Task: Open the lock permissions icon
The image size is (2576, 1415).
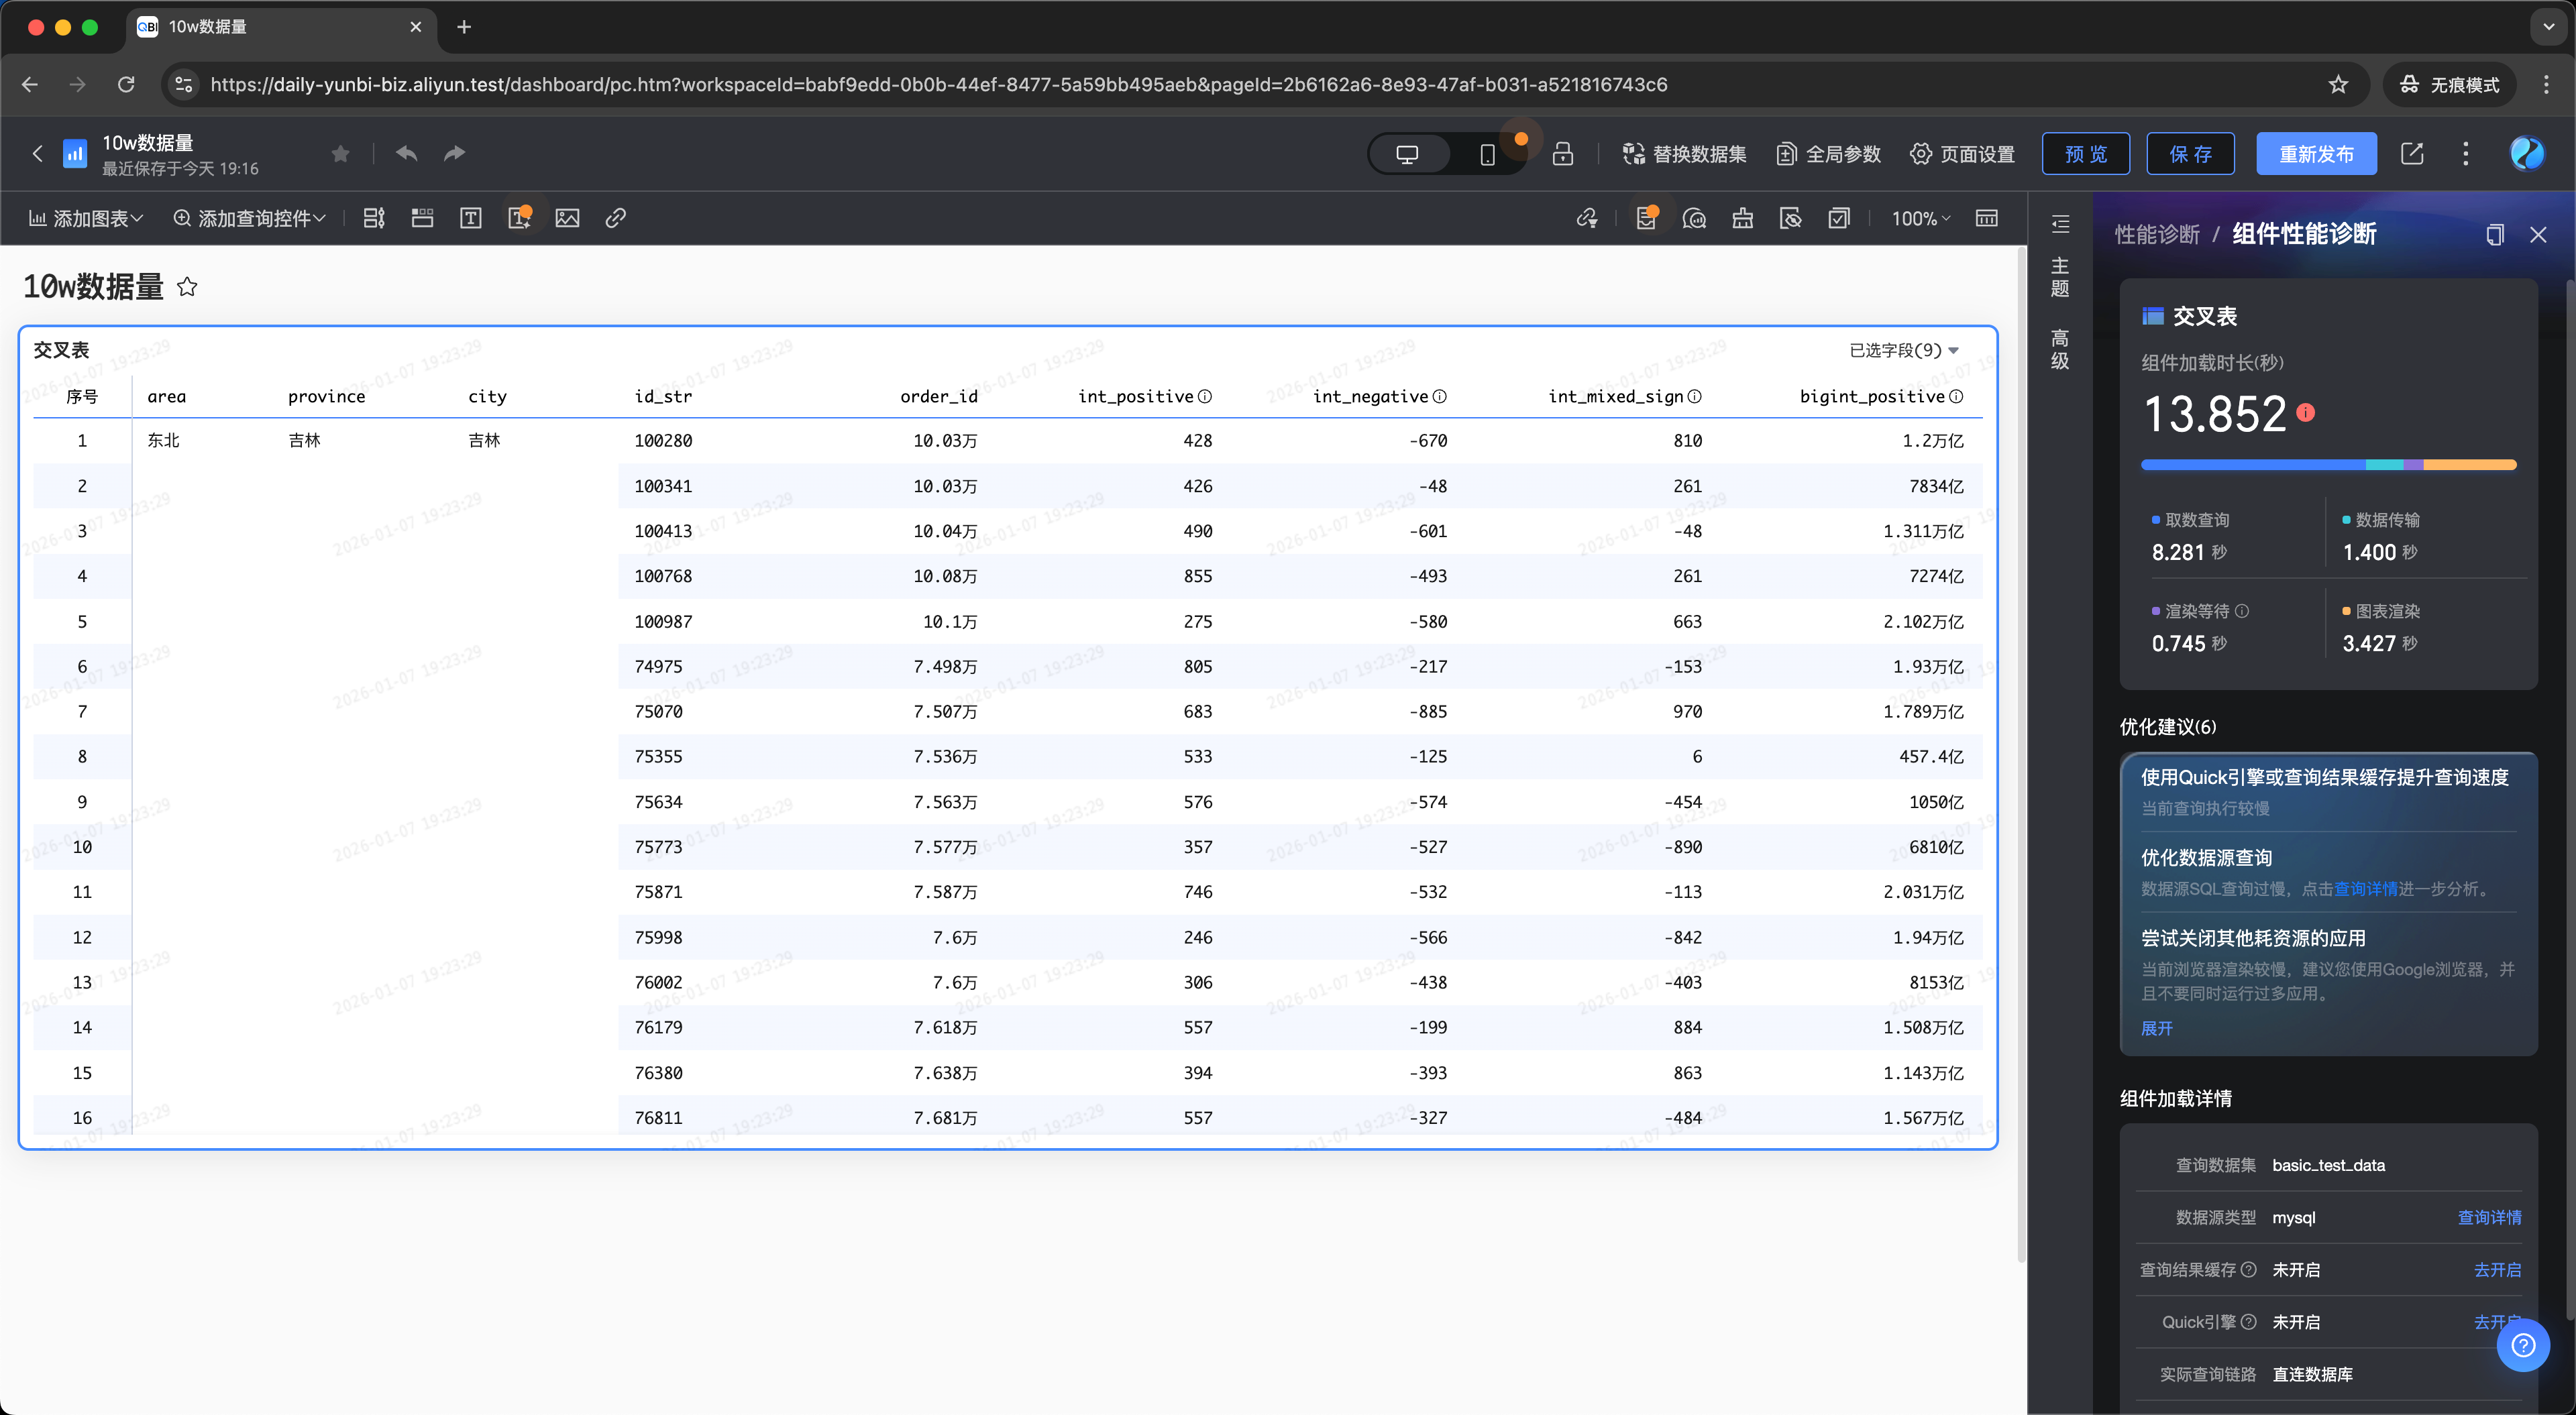Action: point(1562,154)
